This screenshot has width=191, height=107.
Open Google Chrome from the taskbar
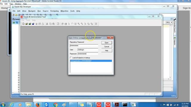click(x=56, y=105)
